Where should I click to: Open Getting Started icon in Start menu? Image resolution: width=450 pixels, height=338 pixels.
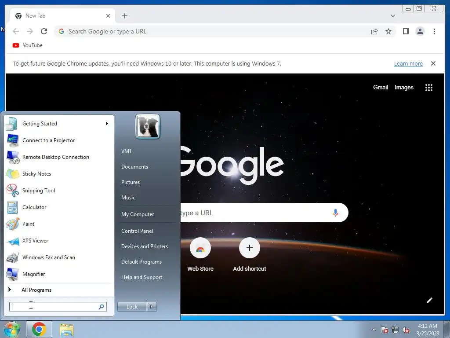[x=12, y=124]
